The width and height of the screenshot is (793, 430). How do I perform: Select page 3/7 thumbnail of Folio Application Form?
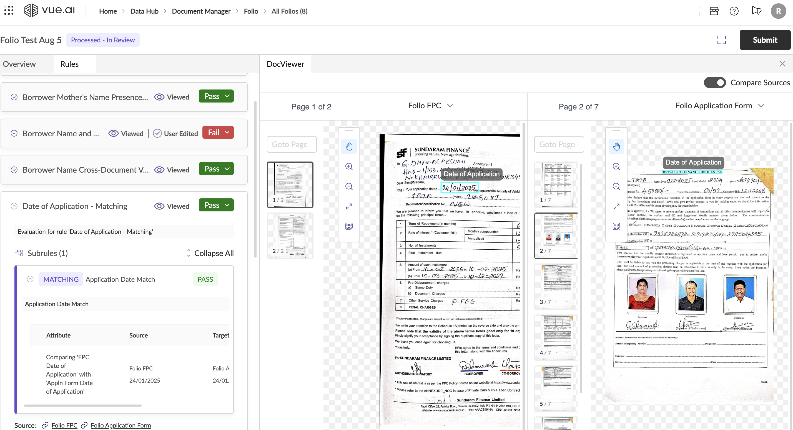555,286
